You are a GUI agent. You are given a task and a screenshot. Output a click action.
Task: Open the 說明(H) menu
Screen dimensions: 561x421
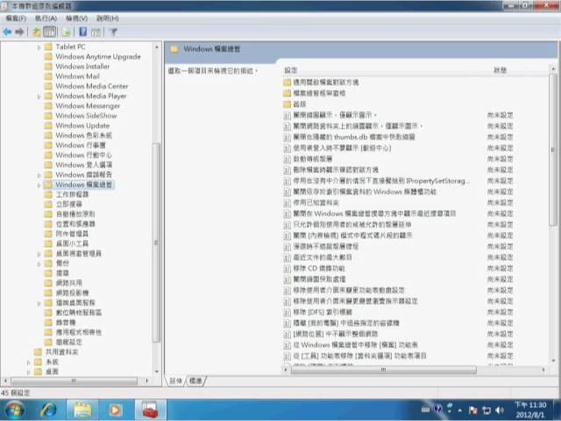[107, 18]
